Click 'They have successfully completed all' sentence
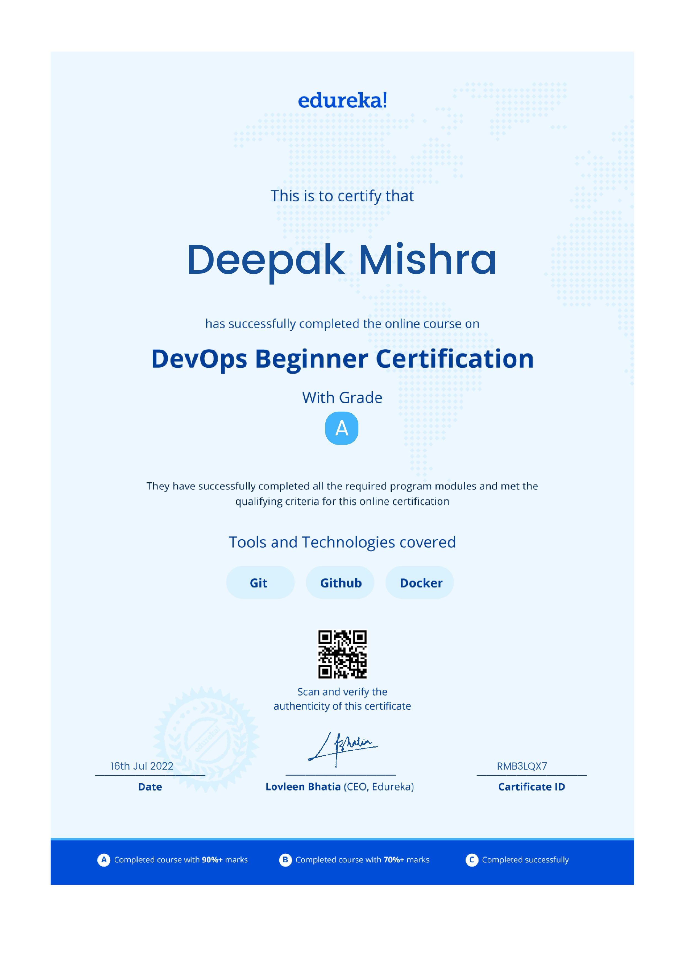 coord(342,486)
